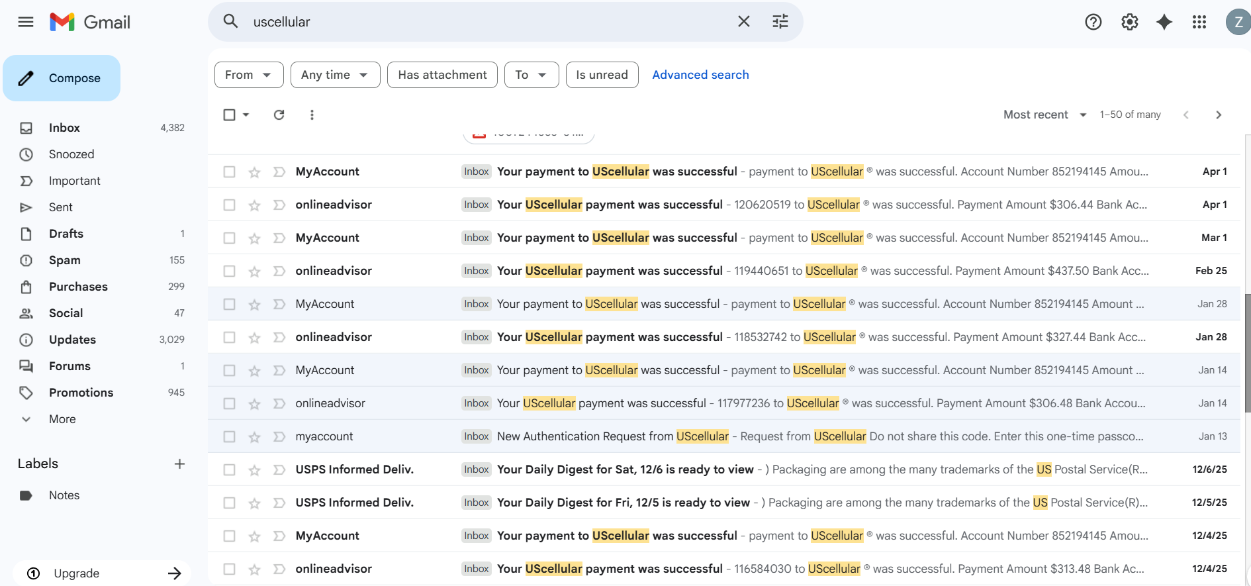Select the Jan 13 myaccount email checkbox
The height and width of the screenshot is (586, 1251).
(229, 436)
